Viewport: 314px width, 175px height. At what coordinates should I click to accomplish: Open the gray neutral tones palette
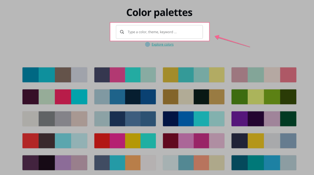coord(55,119)
